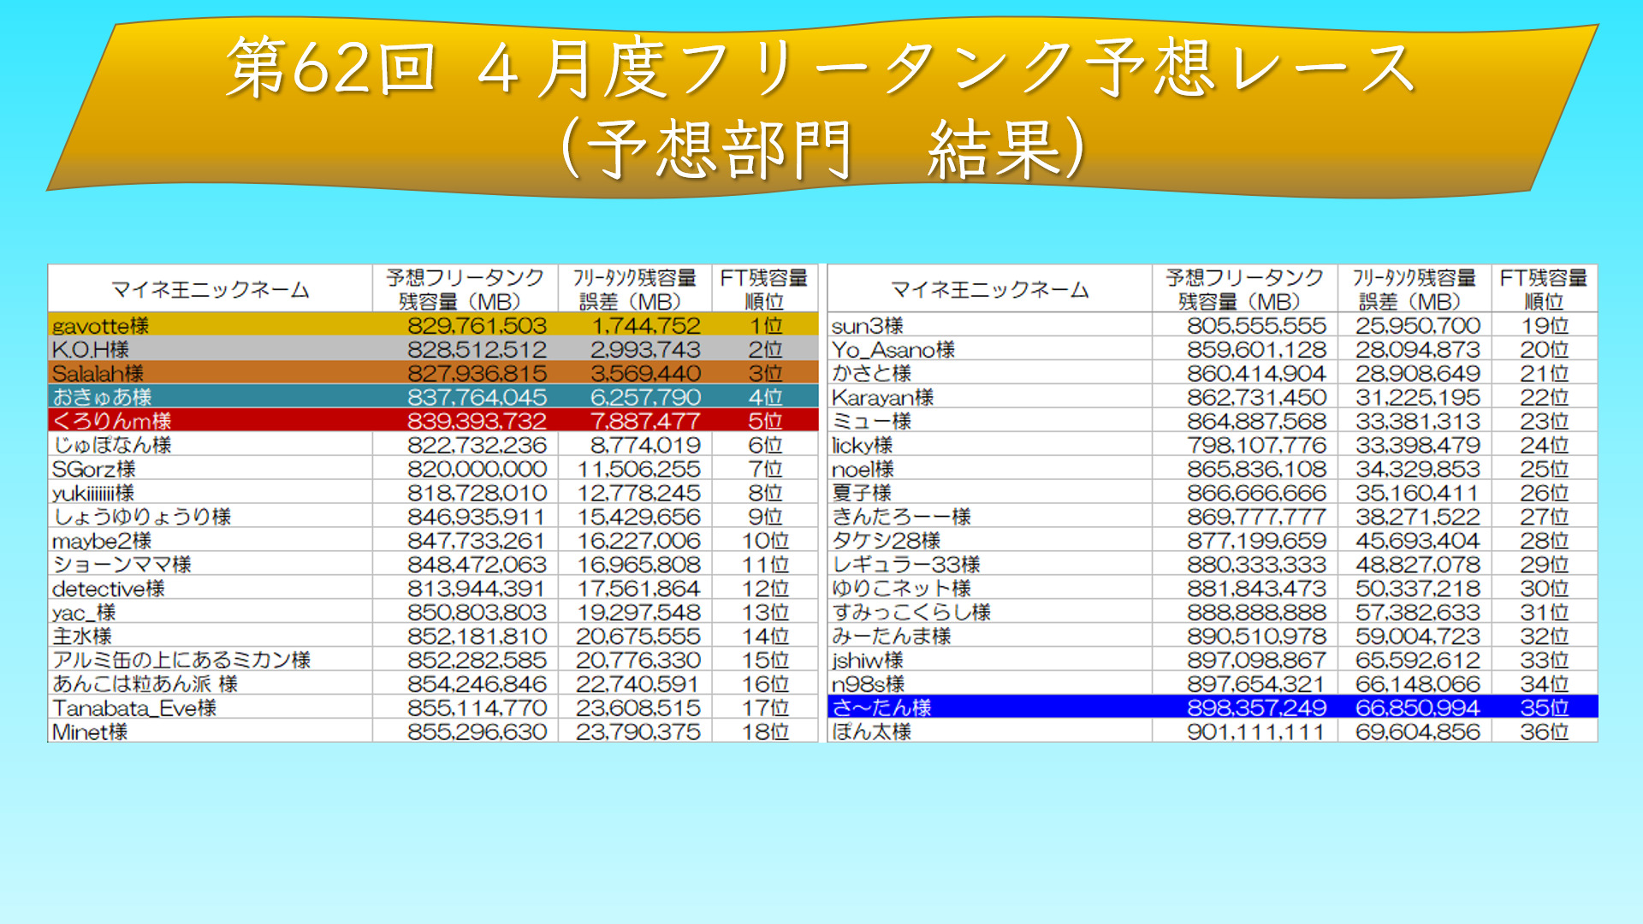Click the red くろりんm様 row

(x=432, y=421)
